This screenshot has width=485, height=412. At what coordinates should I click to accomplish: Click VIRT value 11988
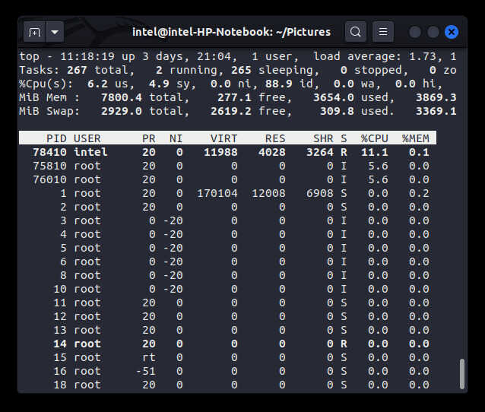point(220,152)
